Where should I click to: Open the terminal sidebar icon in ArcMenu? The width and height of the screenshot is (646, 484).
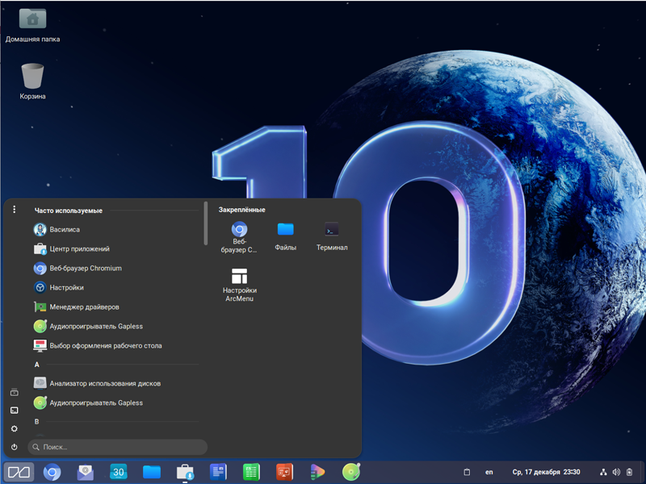tap(15, 410)
